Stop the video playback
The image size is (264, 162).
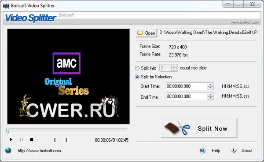tap(32, 140)
